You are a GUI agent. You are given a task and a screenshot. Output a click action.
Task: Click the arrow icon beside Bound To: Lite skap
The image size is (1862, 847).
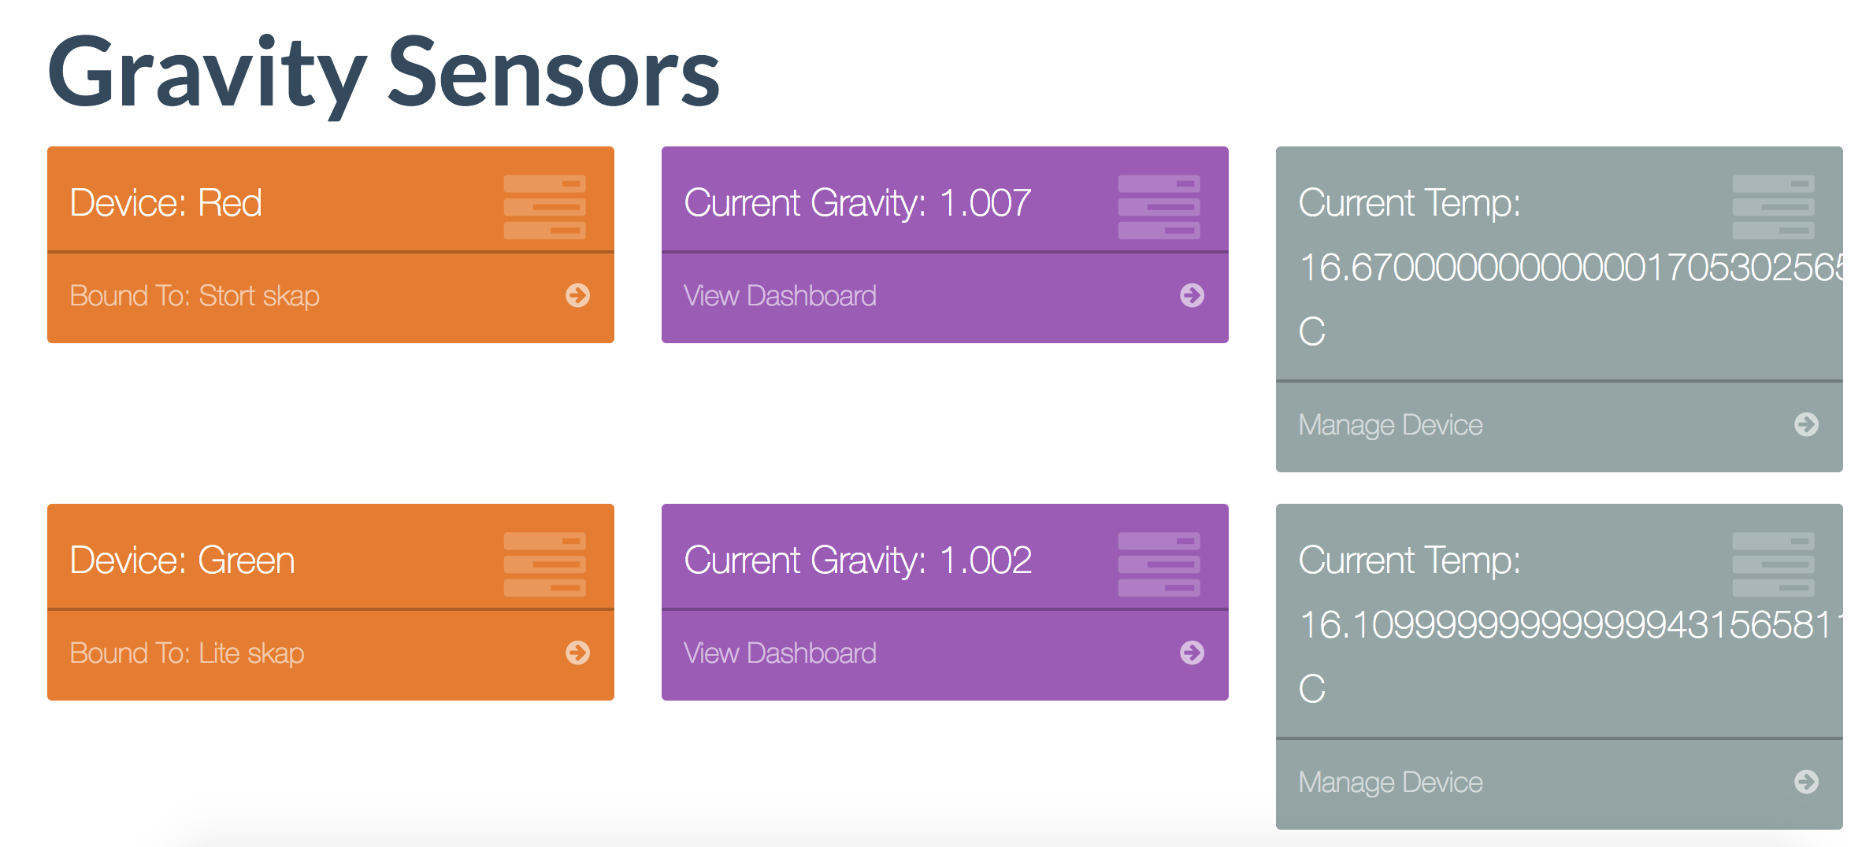pyautogui.click(x=577, y=653)
